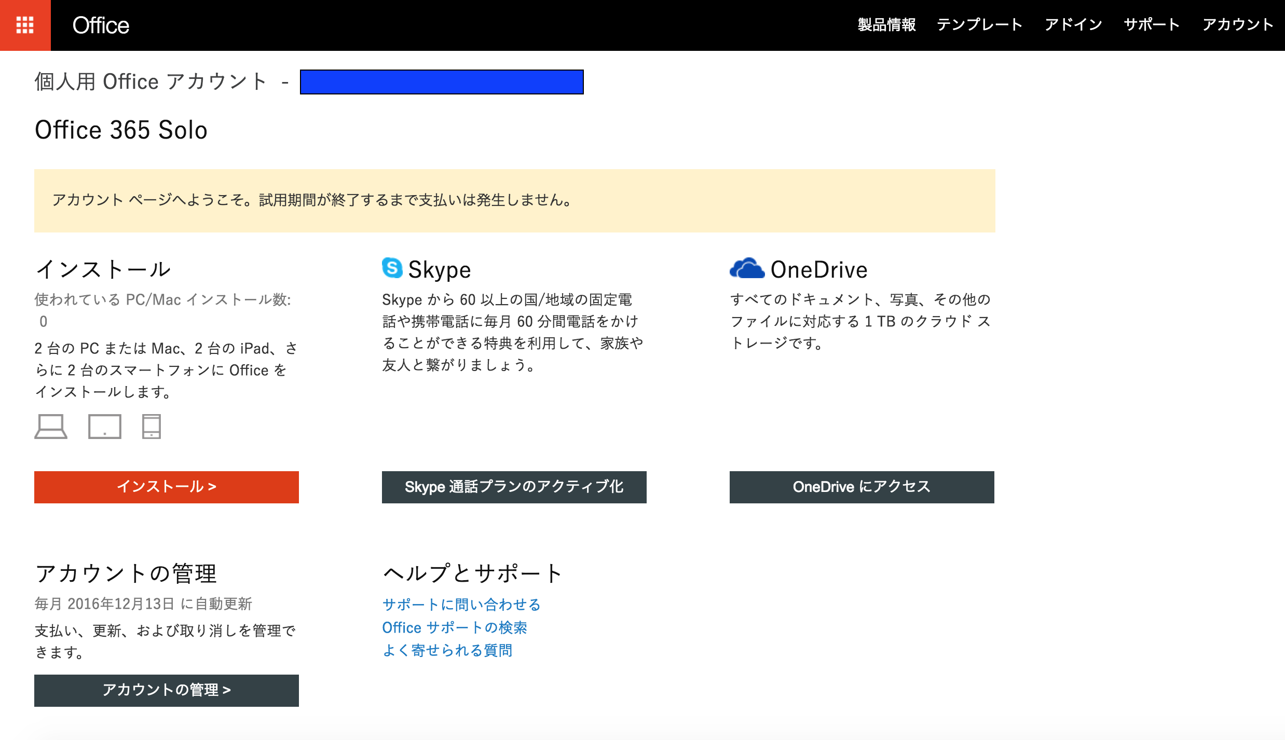The image size is (1285, 740).
Task: Go to the アカウント menu item
Action: pos(1238,24)
